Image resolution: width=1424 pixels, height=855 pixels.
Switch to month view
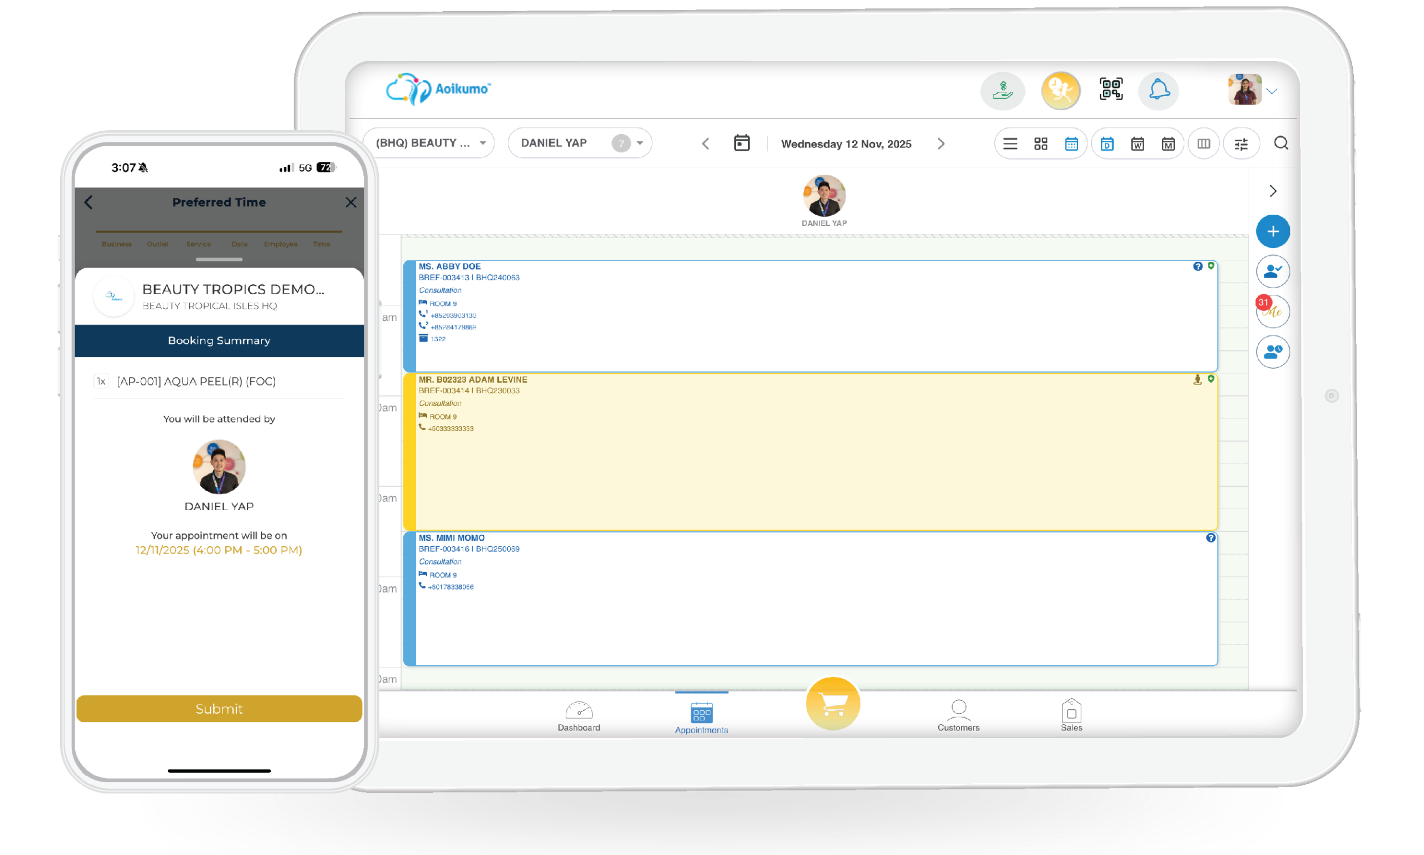[x=1168, y=144]
